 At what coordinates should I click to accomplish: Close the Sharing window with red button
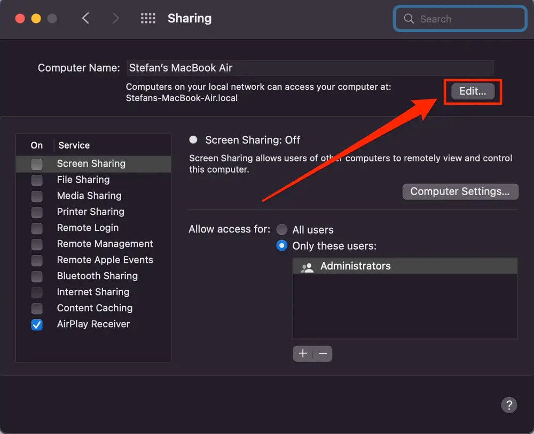click(20, 18)
